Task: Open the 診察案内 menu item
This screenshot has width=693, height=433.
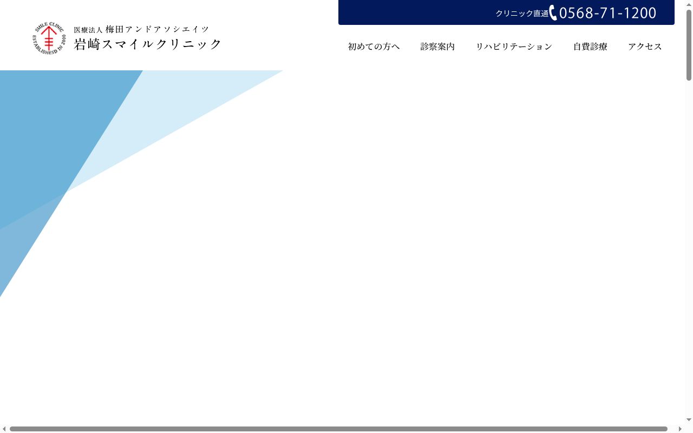Action: 437,47
